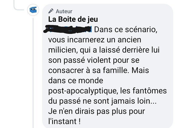Open the La Boite de jeu page name
Screen dimensions: 179x128
[x=73, y=20]
